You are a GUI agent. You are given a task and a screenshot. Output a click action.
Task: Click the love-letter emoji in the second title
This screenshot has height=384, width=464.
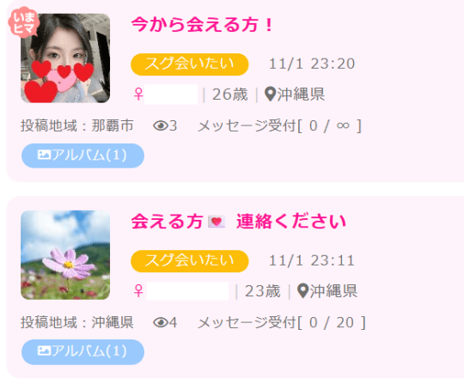point(217,222)
